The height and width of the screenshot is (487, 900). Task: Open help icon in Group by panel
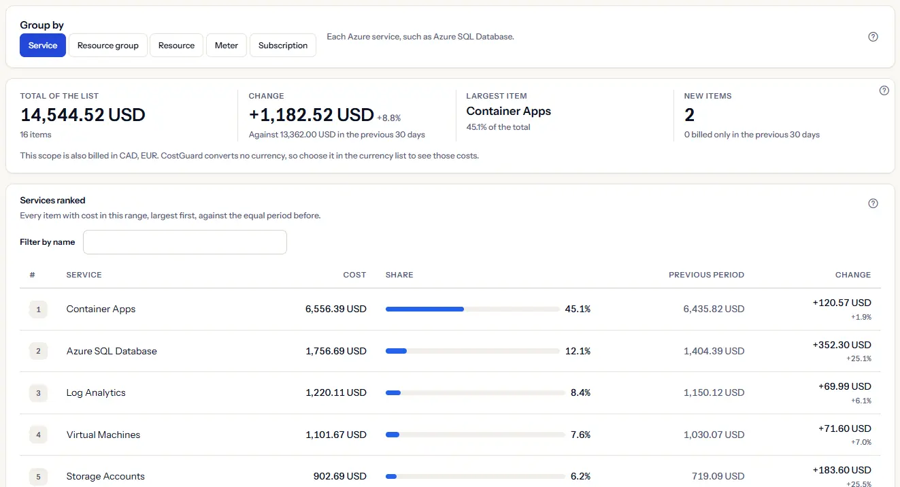pos(873,37)
